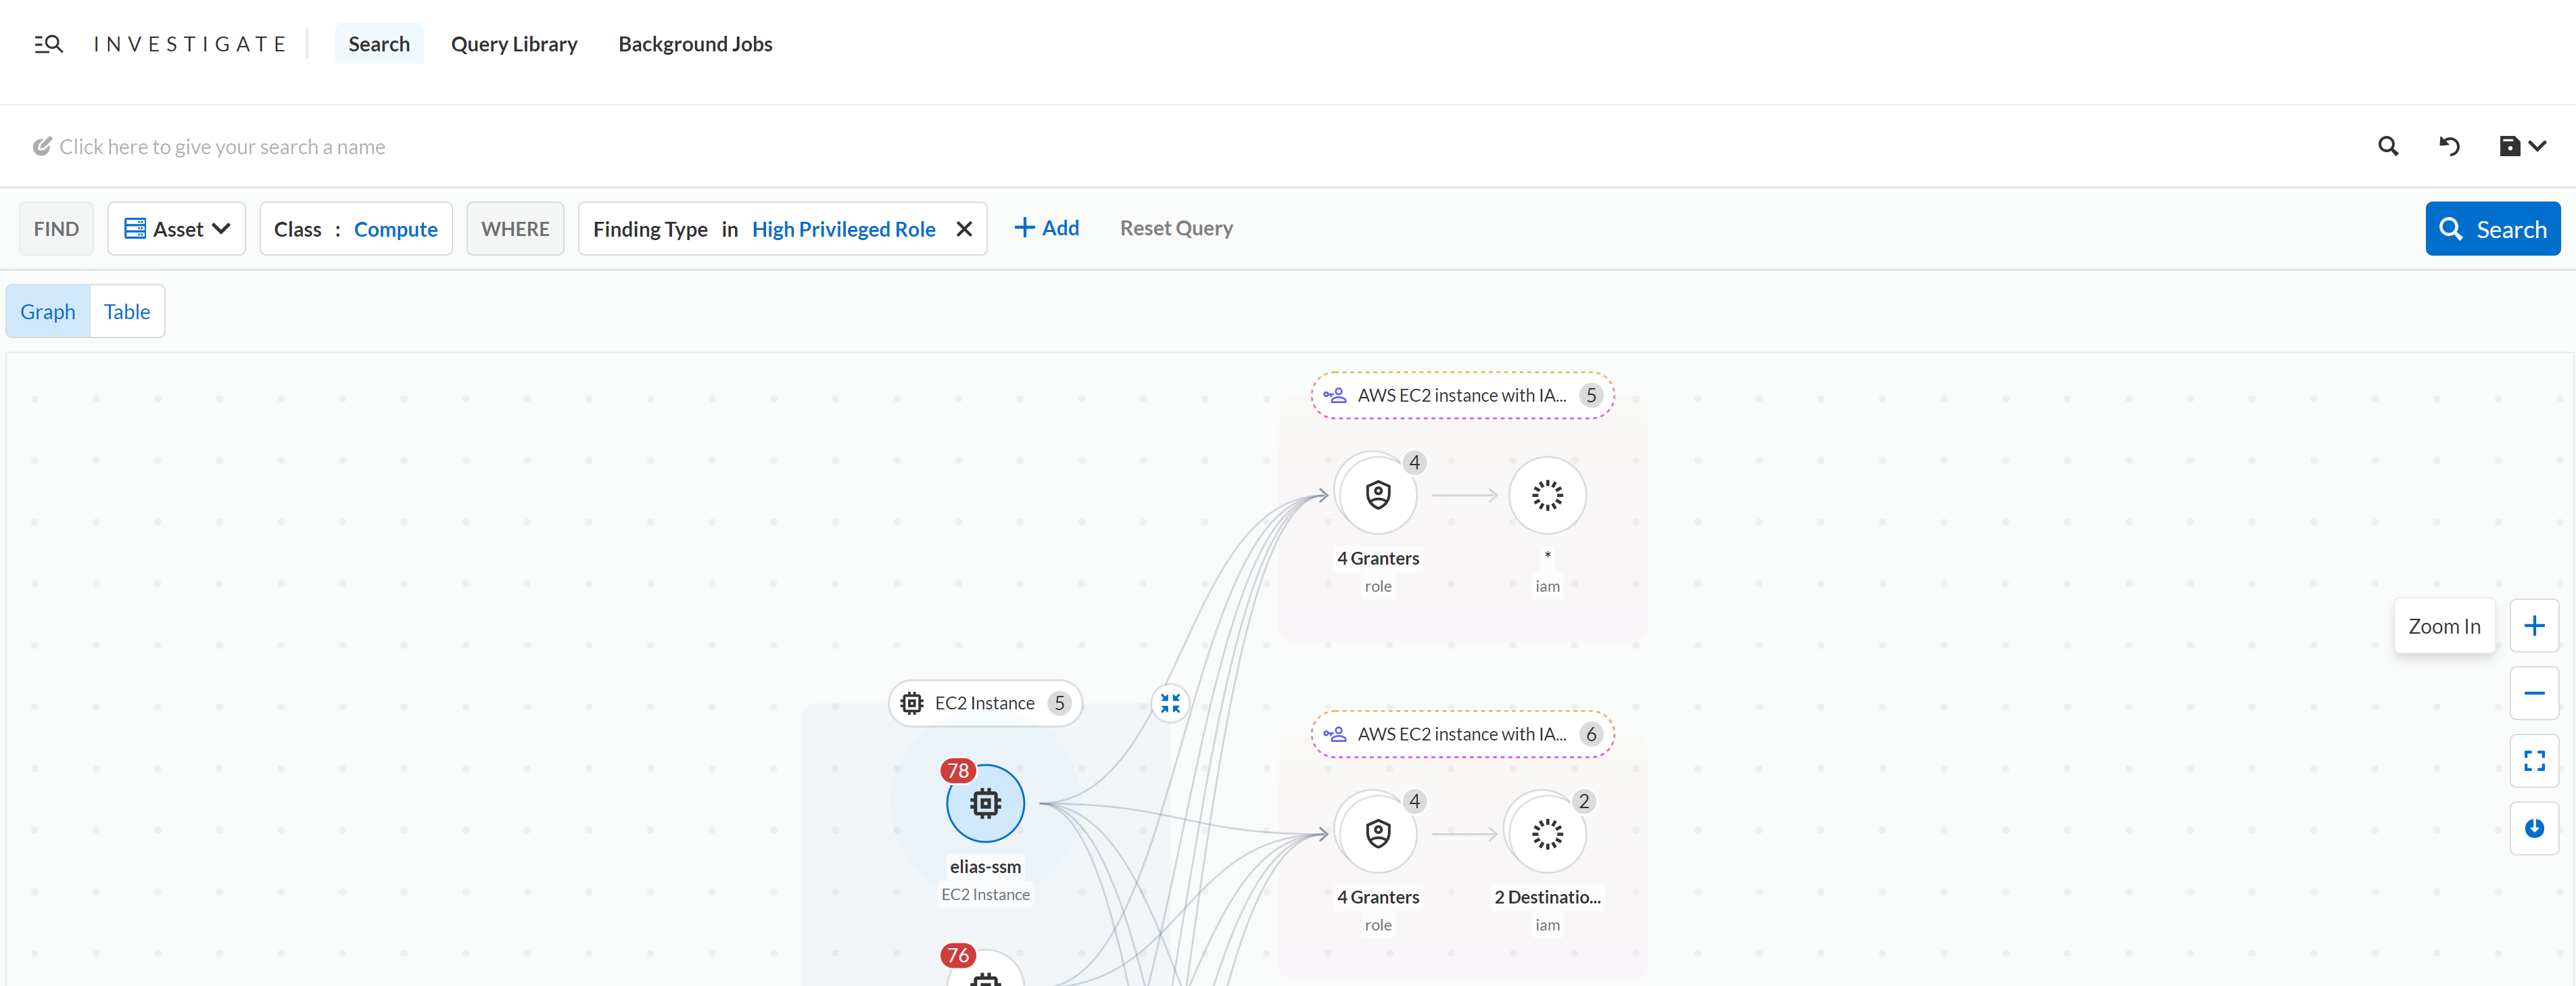Open the Search tab
The image size is (2576, 986).
tap(379, 44)
